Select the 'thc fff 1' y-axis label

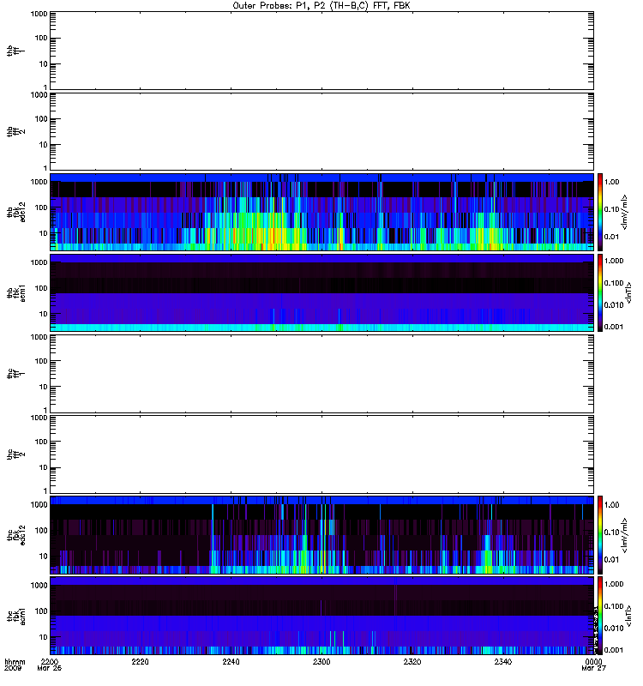click(x=15, y=374)
